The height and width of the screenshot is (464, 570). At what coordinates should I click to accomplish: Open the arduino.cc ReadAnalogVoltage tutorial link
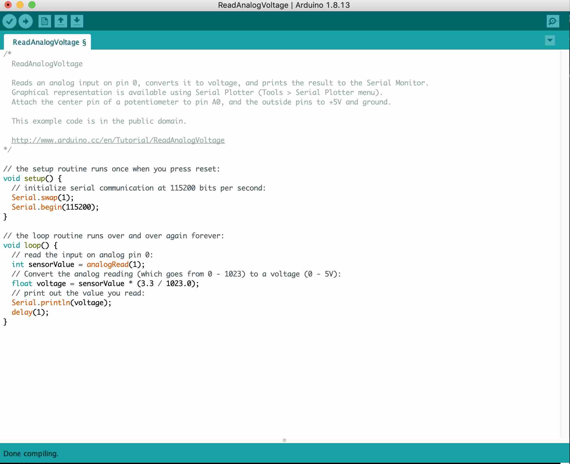(x=118, y=140)
